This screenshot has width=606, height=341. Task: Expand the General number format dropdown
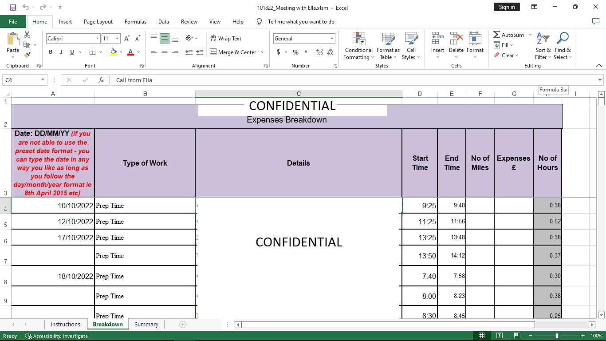click(332, 39)
